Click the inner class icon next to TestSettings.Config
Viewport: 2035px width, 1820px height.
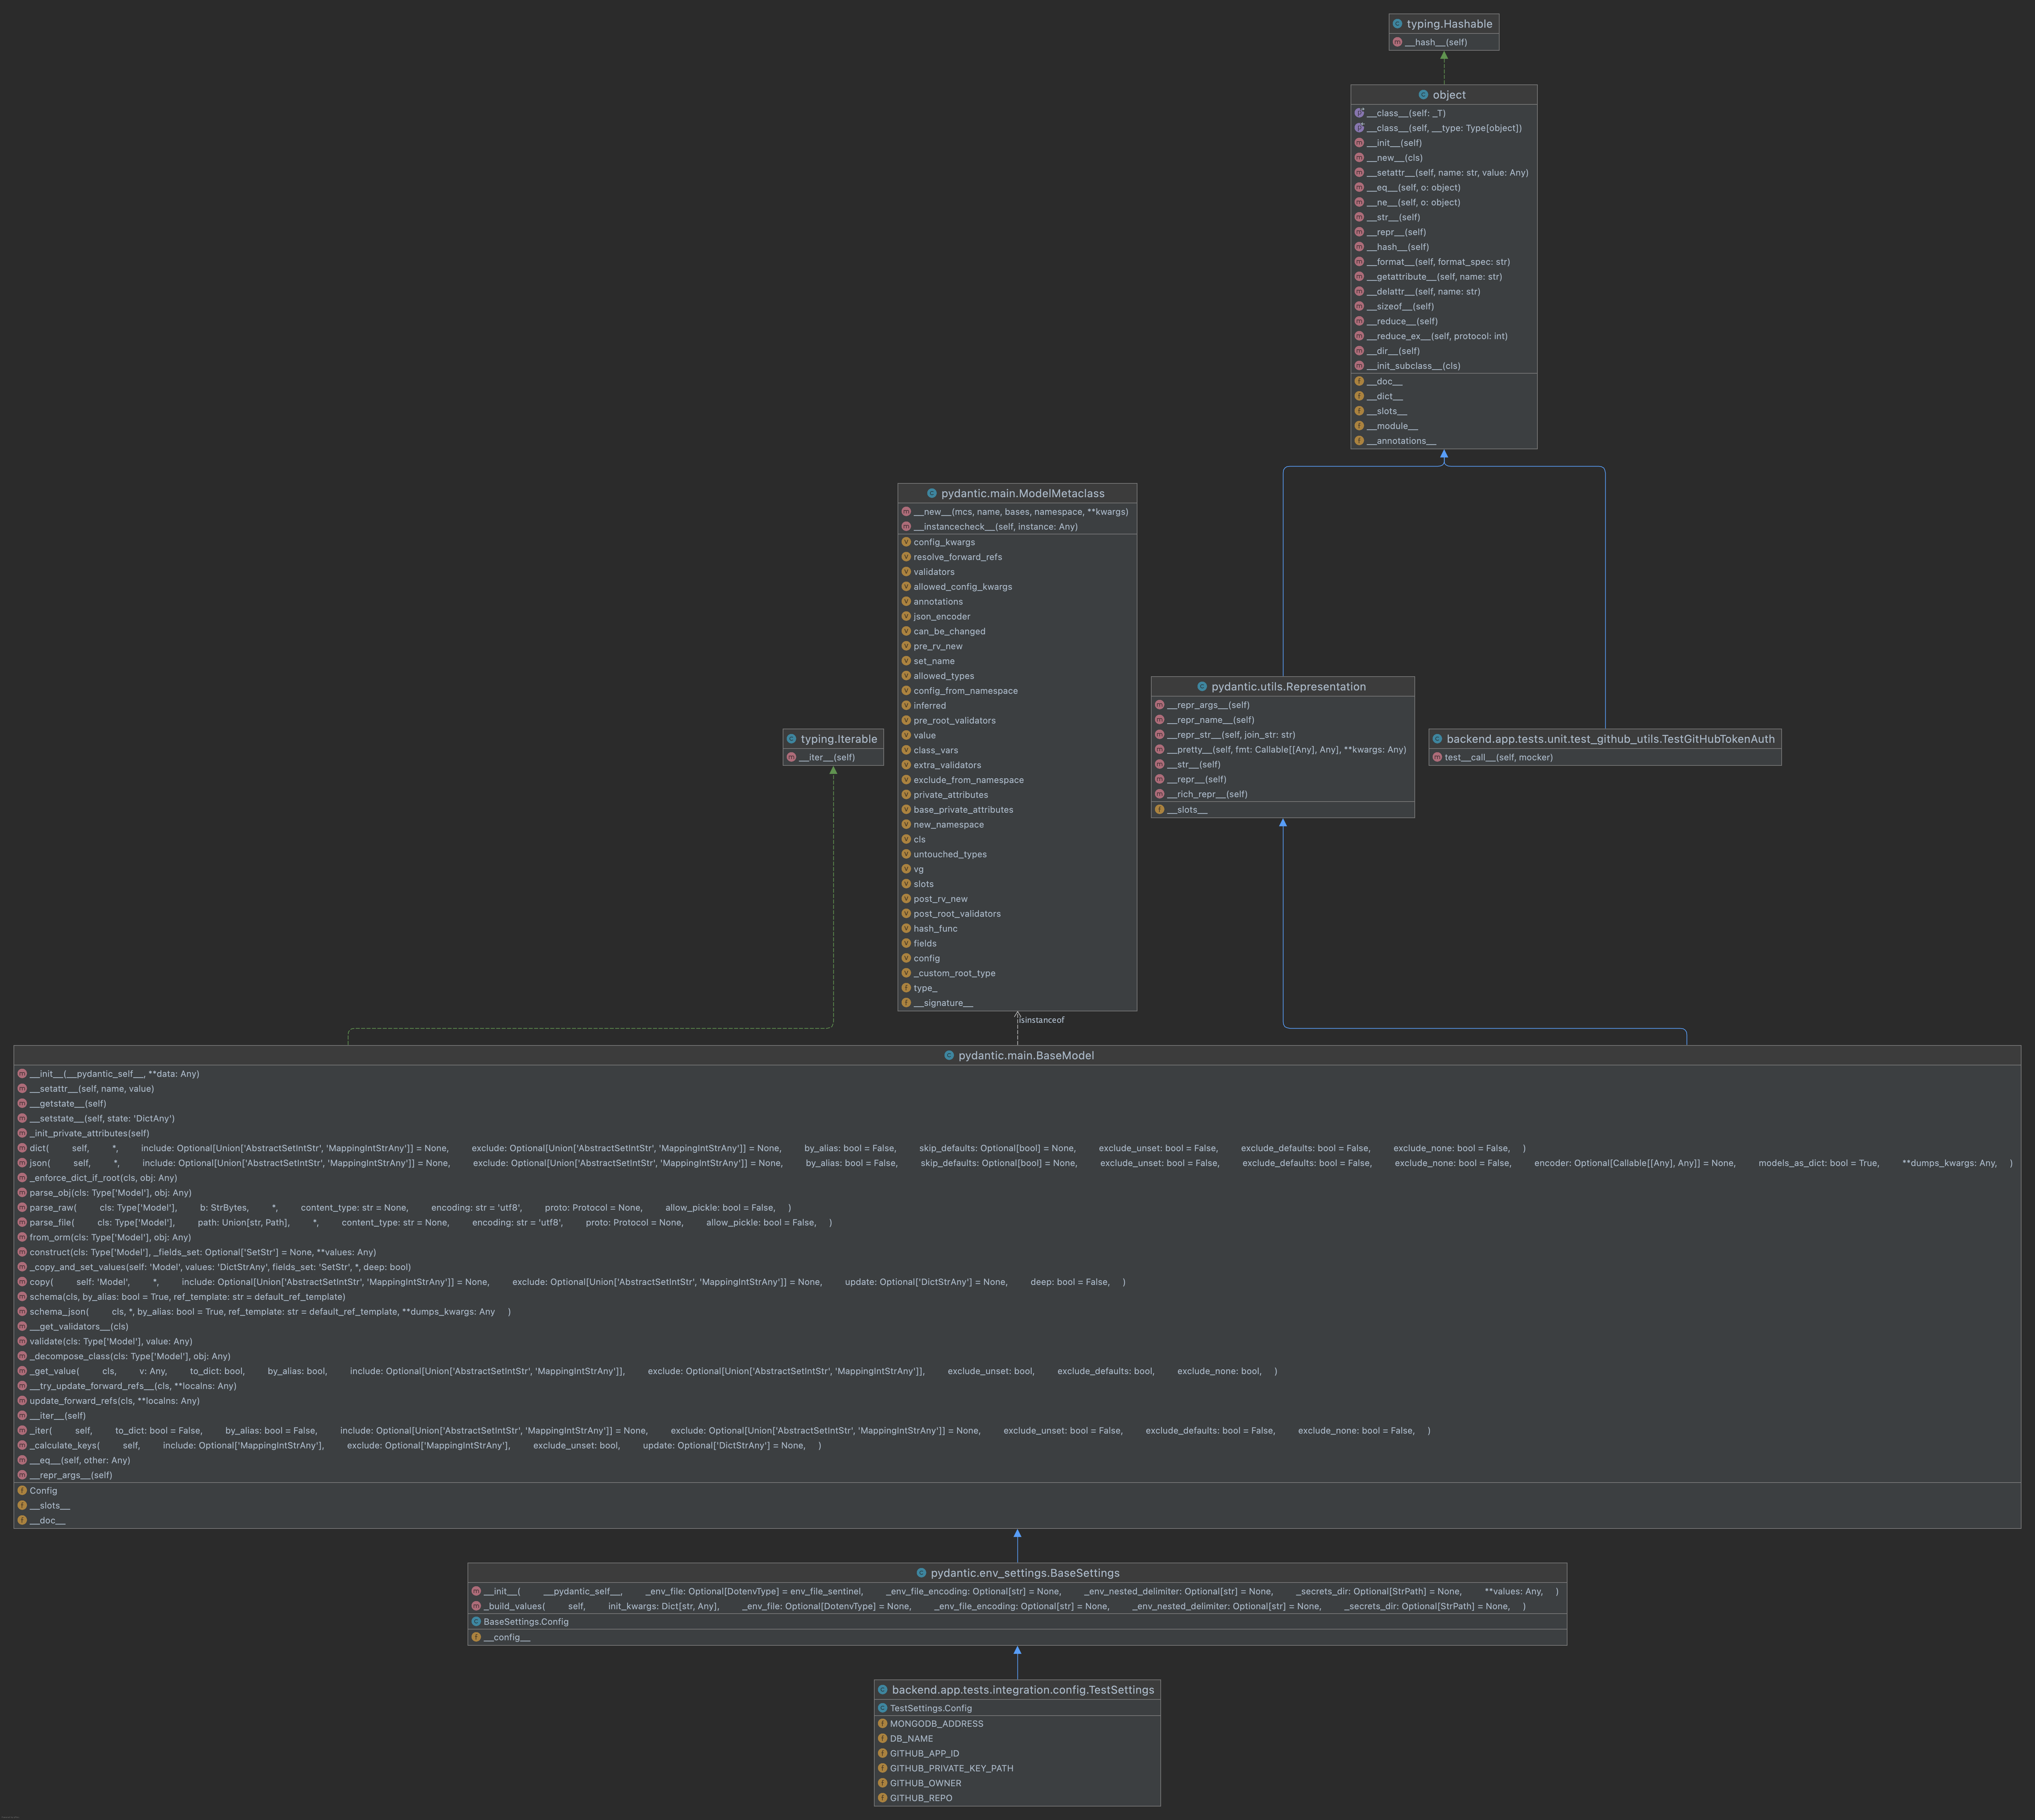point(882,1708)
